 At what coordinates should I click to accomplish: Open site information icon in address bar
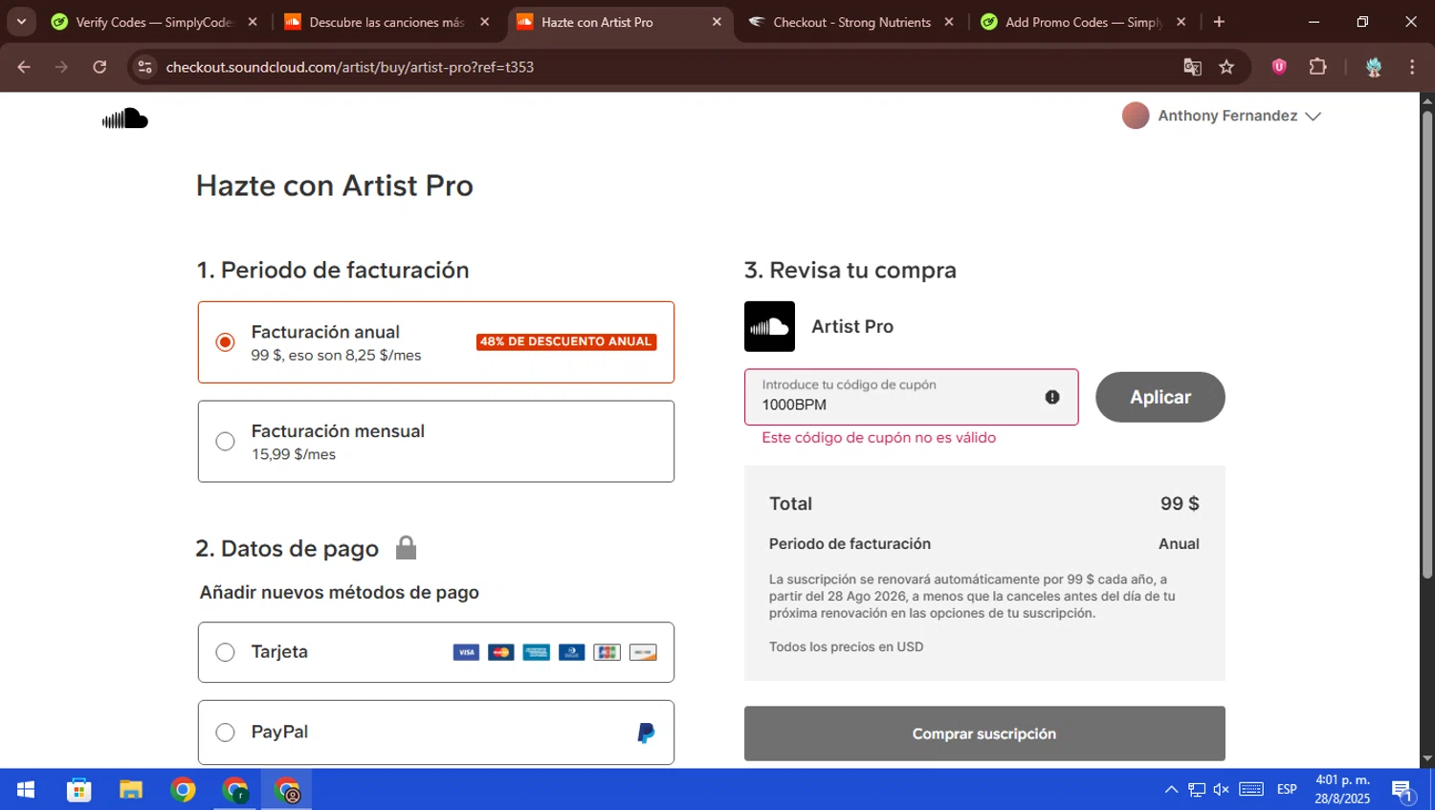(144, 67)
